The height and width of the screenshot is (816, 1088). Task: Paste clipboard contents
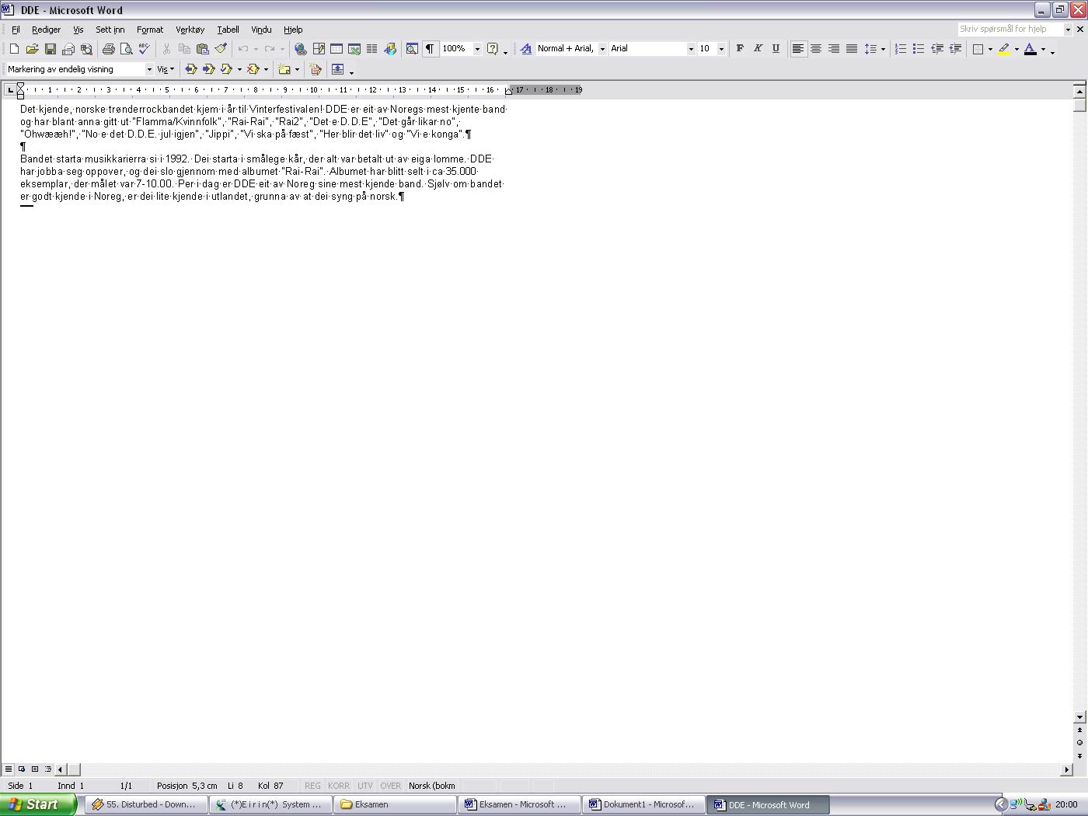pyautogui.click(x=203, y=49)
